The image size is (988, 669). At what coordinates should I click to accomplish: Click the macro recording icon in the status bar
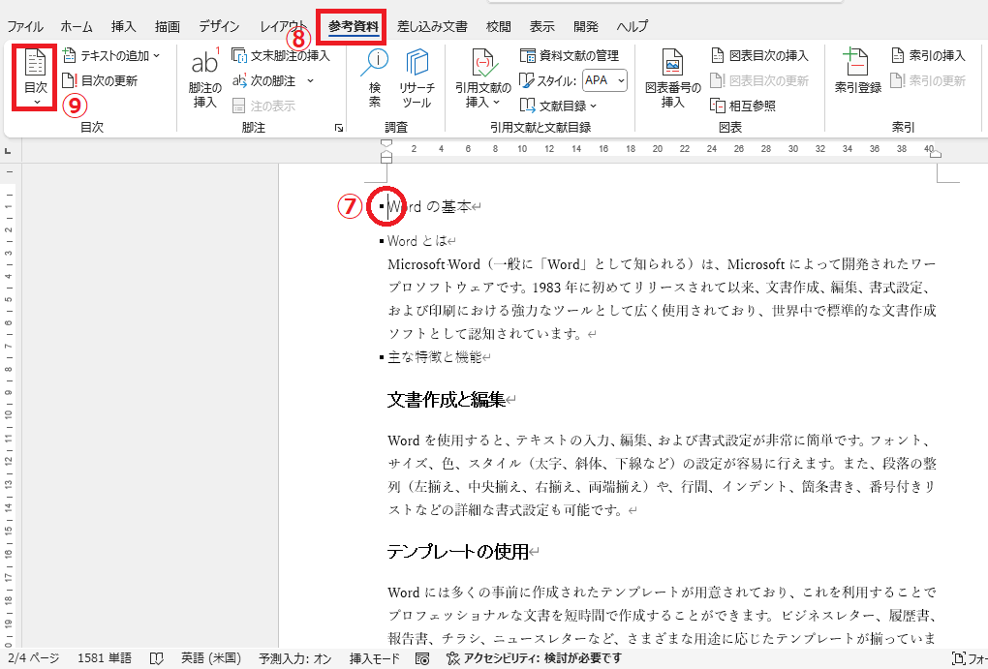point(422,659)
